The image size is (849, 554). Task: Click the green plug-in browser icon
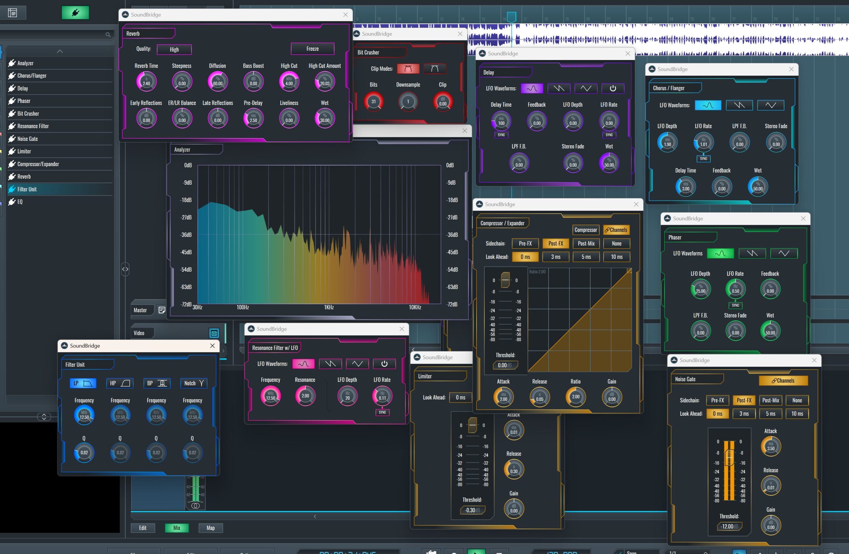75,13
